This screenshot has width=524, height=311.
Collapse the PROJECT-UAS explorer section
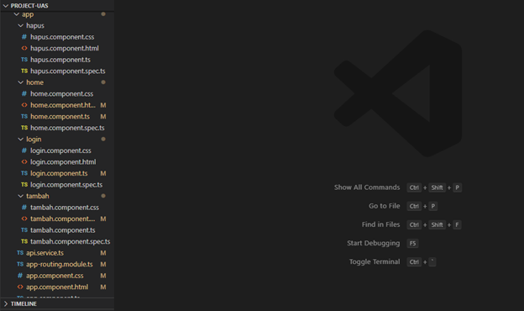click(x=6, y=6)
